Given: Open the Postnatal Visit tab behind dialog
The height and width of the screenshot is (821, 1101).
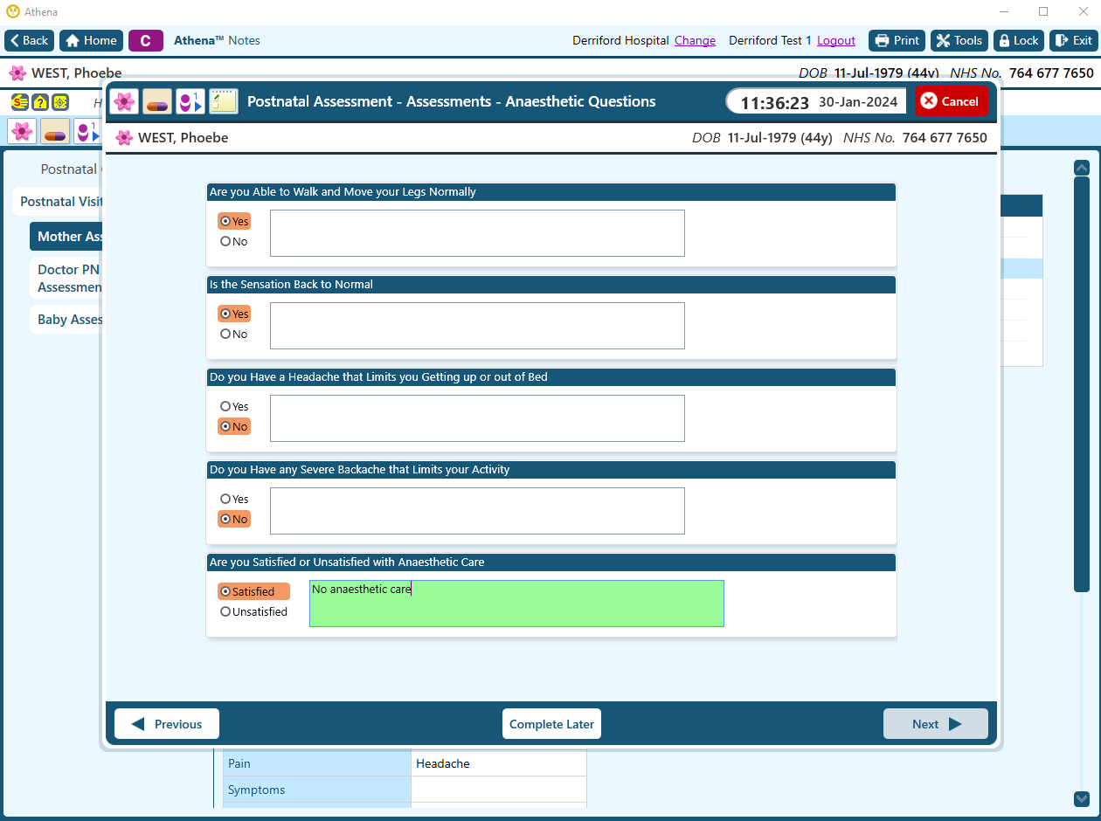Looking at the screenshot, I should pyautogui.click(x=59, y=202).
